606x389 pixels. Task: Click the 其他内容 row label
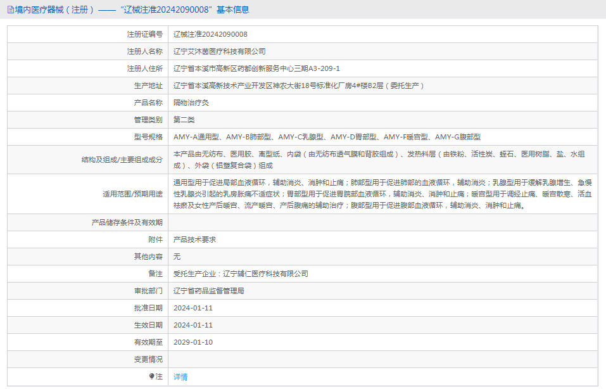148,257
